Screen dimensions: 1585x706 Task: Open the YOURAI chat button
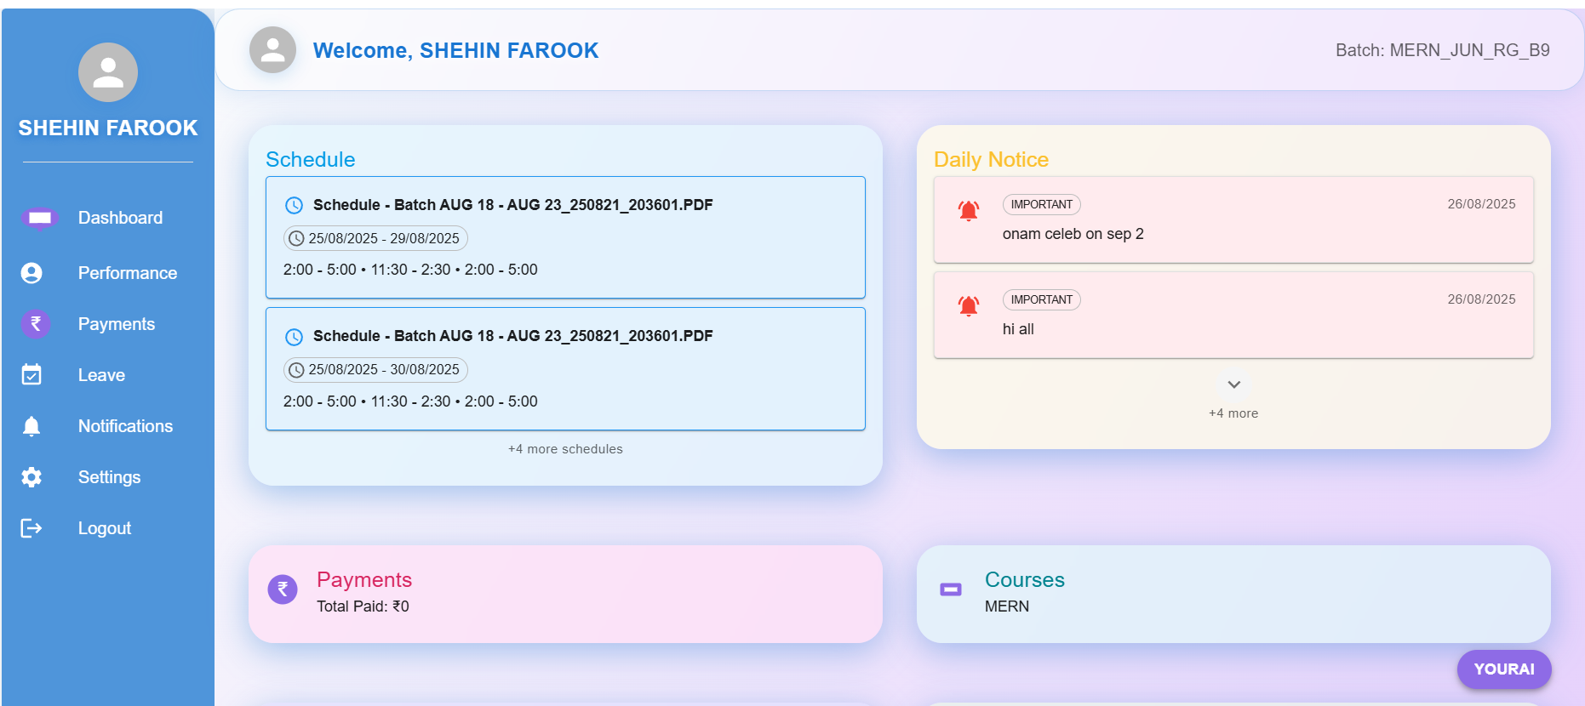(1503, 669)
